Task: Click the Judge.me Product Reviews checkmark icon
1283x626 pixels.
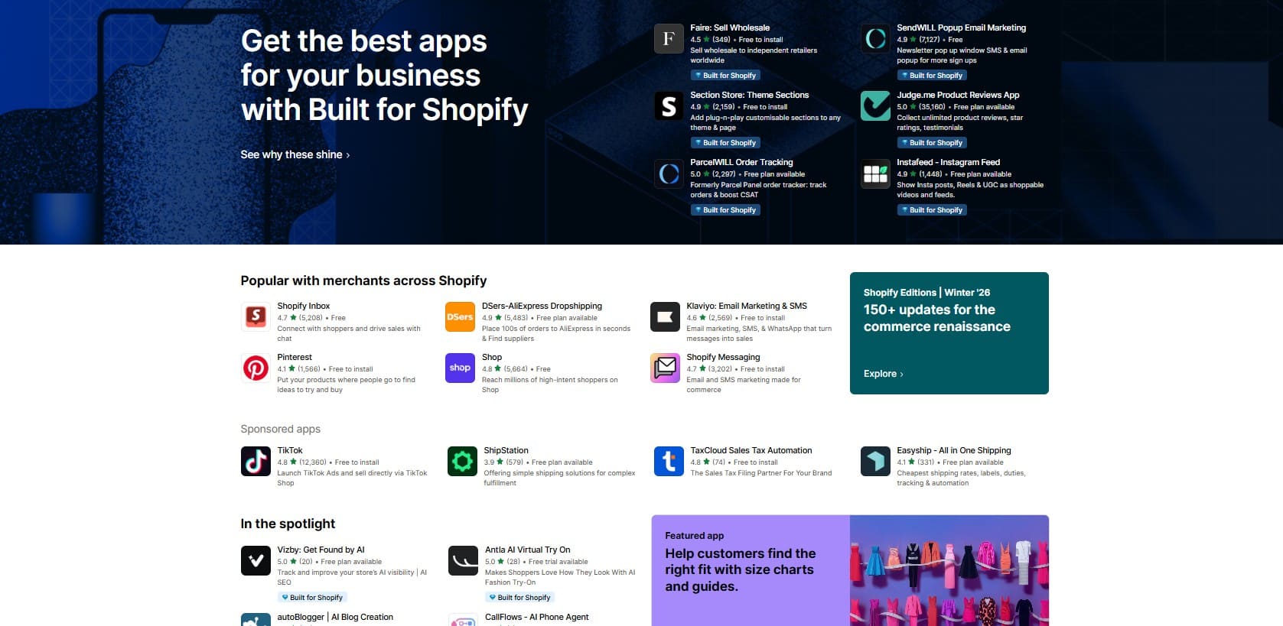Action: click(x=875, y=105)
